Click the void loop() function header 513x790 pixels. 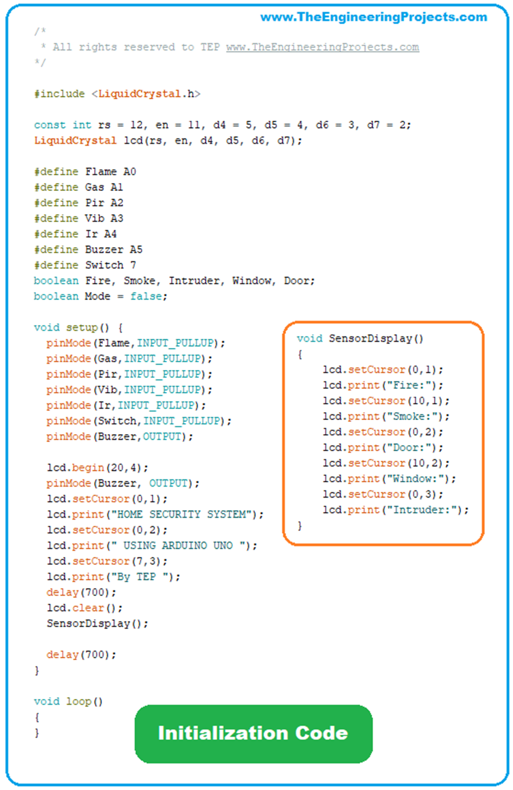tap(68, 701)
